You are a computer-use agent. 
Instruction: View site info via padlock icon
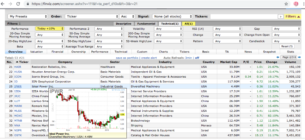[x=27, y=4]
